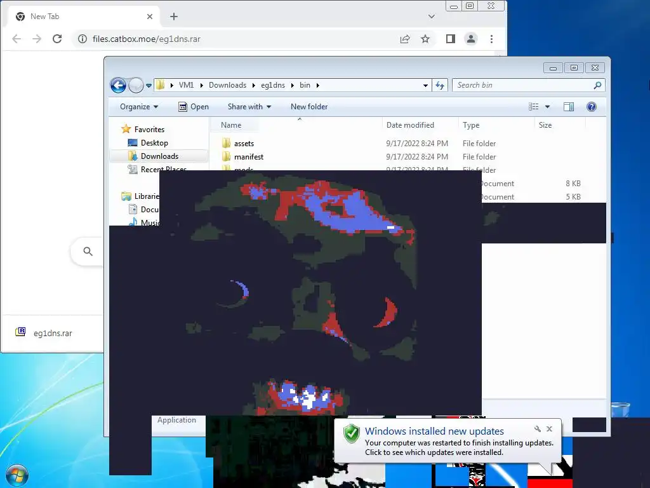
Task: Change your view icon in Explorer
Action: pos(533,107)
